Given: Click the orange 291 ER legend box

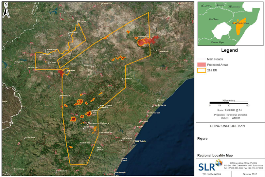Looking at the screenshot, I should point(202,70).
